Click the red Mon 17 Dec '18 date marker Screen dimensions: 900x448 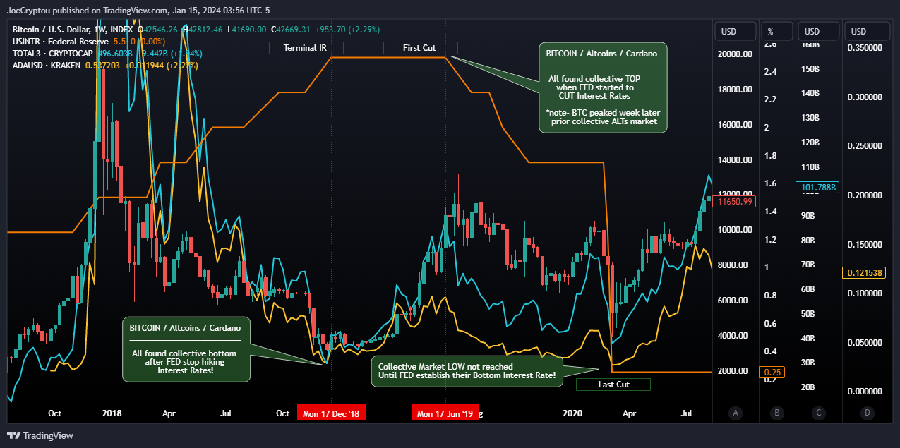(x=331, y=413)
